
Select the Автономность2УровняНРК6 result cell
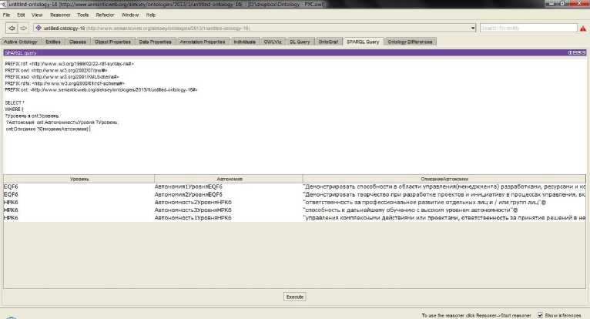(x=229, y=202)
